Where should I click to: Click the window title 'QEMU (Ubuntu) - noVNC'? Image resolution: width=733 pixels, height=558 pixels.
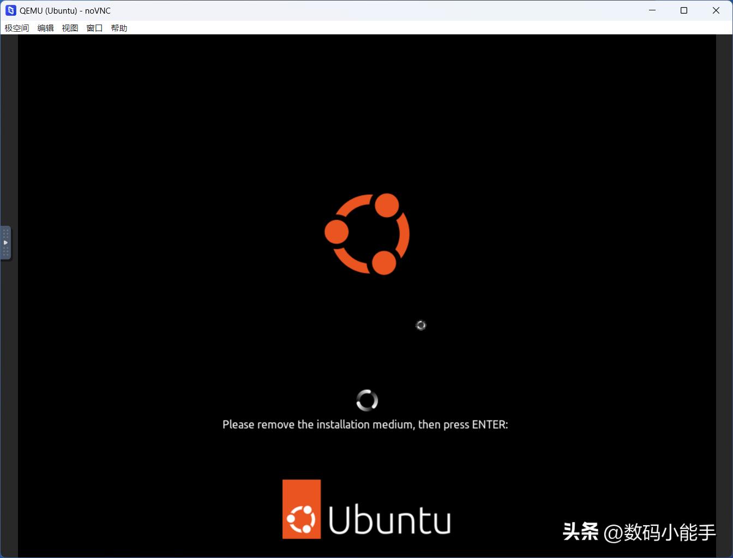pyautogui.click(x=65, y=10)
